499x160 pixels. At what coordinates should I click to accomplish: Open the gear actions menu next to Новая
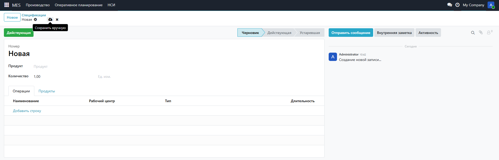[35, 19]
